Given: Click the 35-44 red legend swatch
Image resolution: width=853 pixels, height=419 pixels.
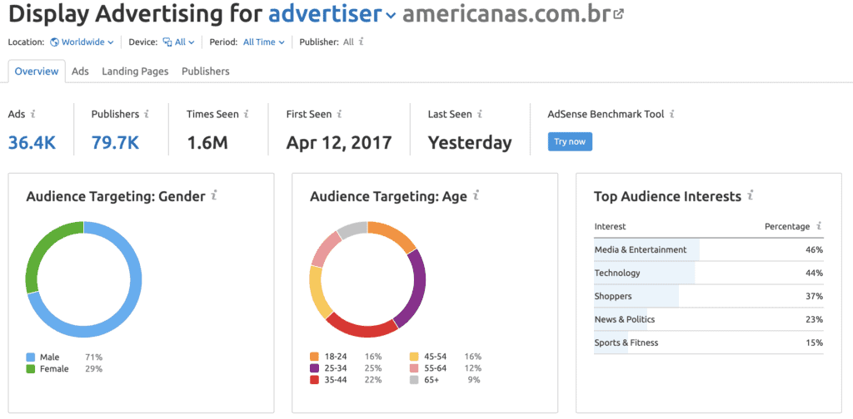Looking at the screenshot, I should pos(314,380).
